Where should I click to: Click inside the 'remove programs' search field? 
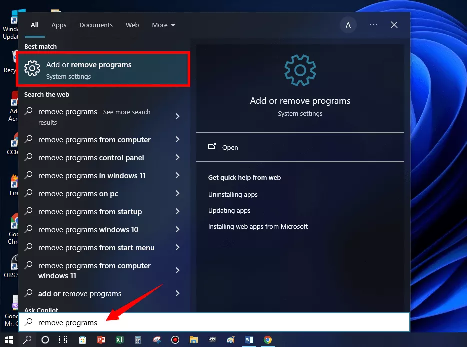150,322
